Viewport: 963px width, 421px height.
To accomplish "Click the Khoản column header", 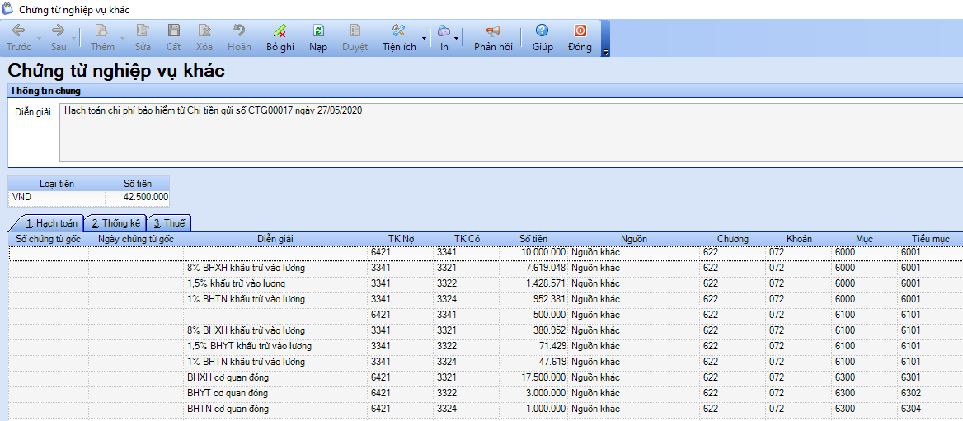I will pos(799,239).
